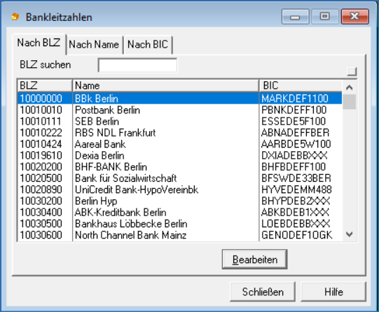The width and height of the screenshot is (379, 312).
Task: Close the Bankleitzahlen window with X
Action: pos(354,17)
